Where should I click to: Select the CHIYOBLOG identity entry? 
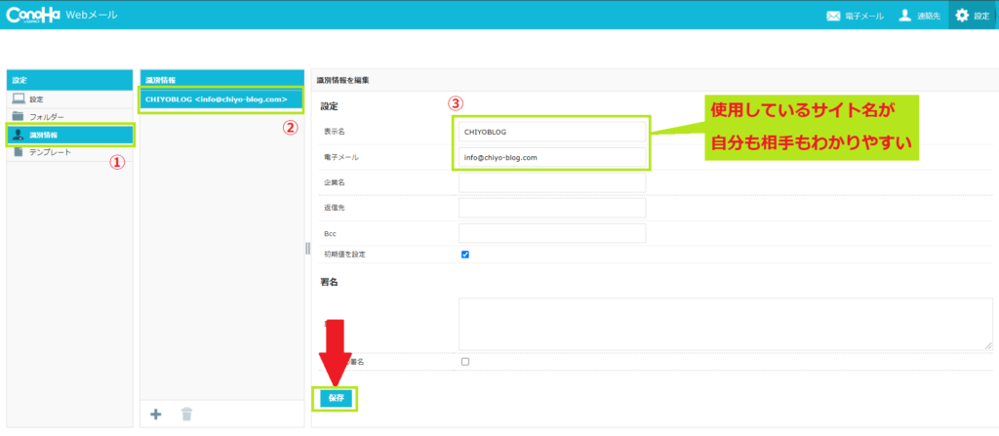[x=220, y=99]
